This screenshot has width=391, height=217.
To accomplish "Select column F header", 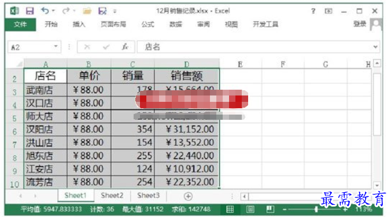I will pyautogui.click(x=283, y=64).
